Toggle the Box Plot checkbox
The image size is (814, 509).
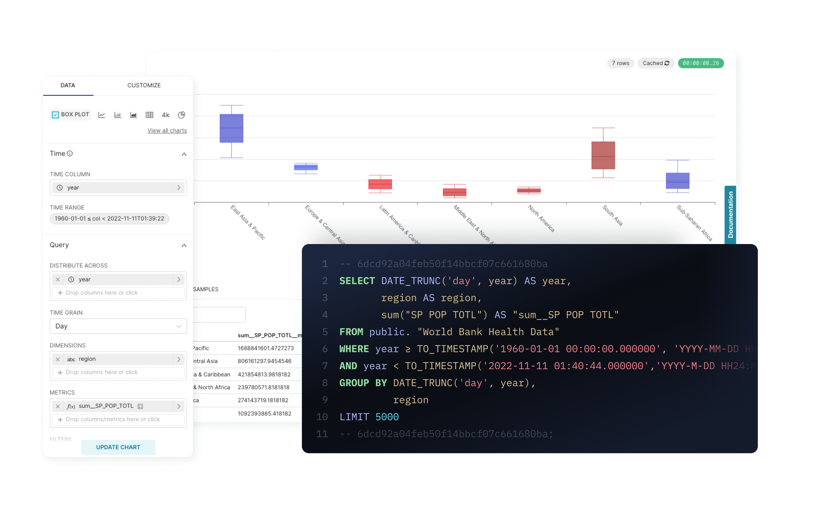(x=56, y=115)
